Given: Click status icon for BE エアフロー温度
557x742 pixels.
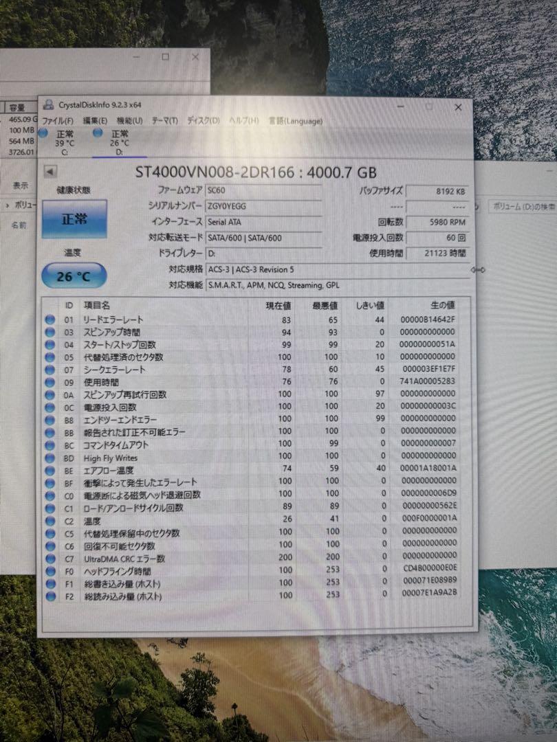Looking at the screenshot, I should [x=50, y=471].
